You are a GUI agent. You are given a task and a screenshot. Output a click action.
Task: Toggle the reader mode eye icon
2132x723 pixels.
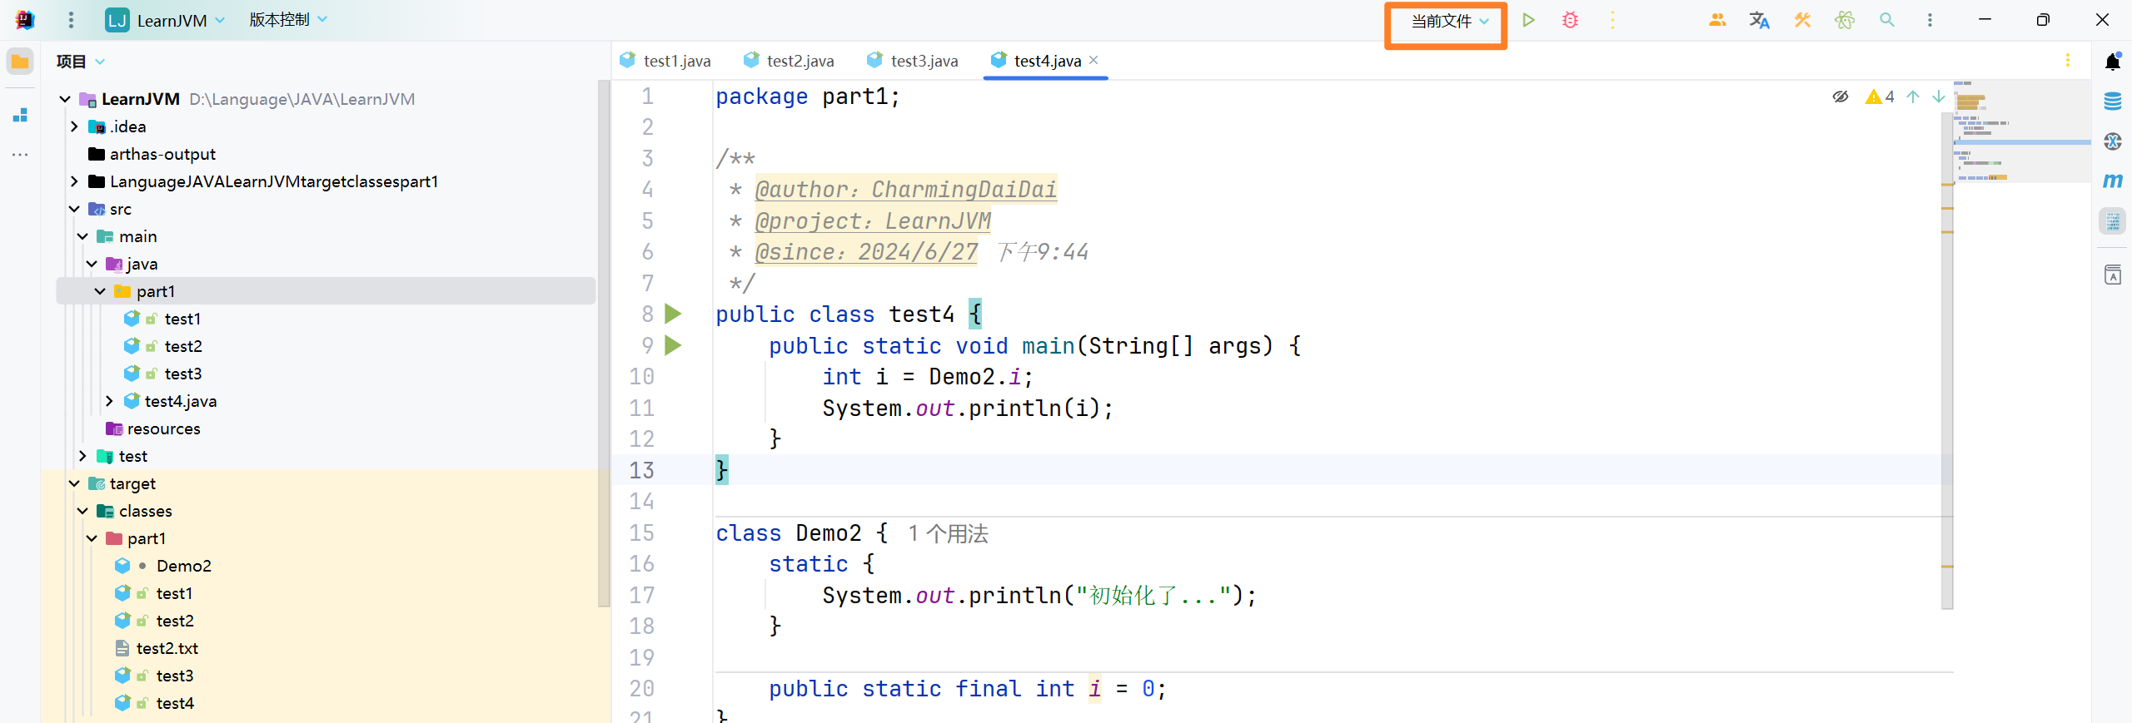click(1841, 97)
